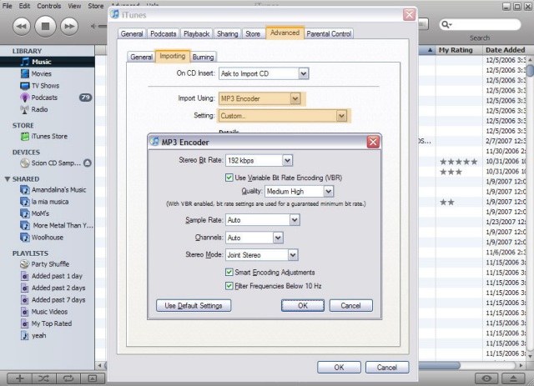Switch to the Burning sub-tab
The height and width of the screenshot is (386, 534).
(203, 57)
